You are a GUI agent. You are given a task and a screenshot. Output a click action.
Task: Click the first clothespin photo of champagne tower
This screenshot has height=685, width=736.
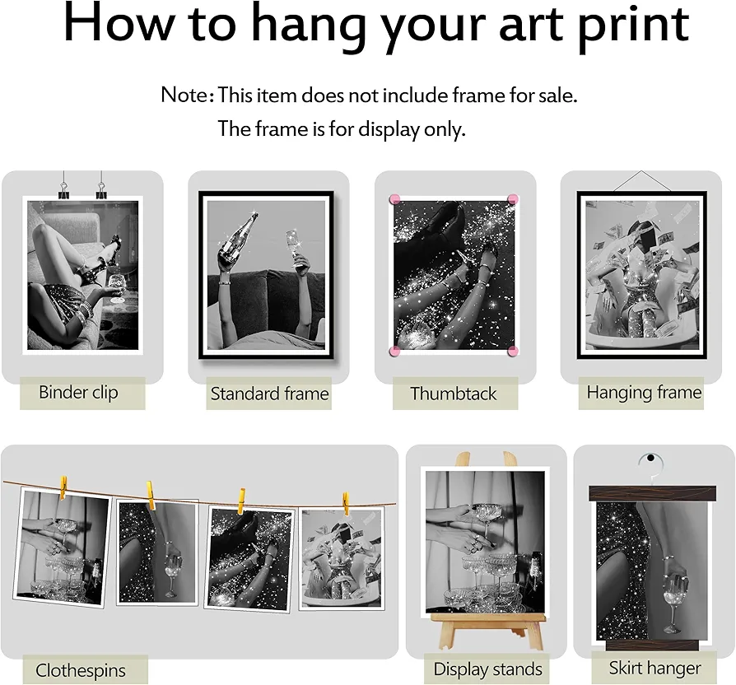click(63, 548)
